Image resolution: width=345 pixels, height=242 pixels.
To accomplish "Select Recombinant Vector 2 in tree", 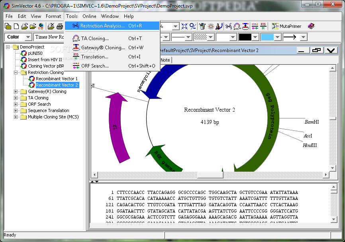I will 57,85.
